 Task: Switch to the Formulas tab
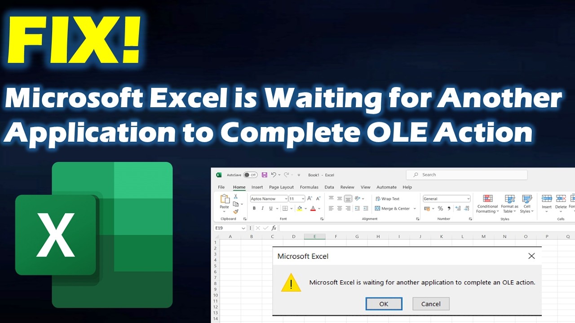(x=309, y=187)
